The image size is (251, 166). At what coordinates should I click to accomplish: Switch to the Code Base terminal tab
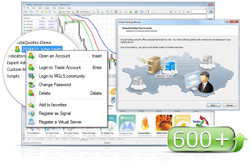pyautogui.click(x=102, y=139)
